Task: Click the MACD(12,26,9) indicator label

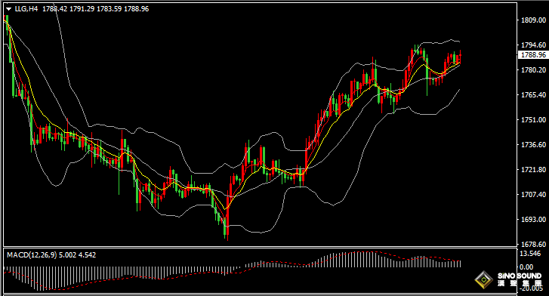Action: pyautogui.click(x=32, y=255)
